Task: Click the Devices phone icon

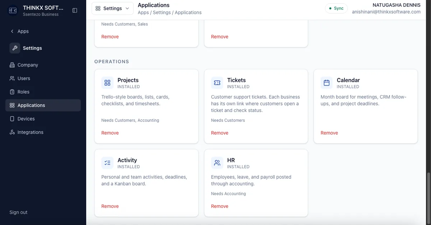Action: pyautogui.click(x=12, y=119)
